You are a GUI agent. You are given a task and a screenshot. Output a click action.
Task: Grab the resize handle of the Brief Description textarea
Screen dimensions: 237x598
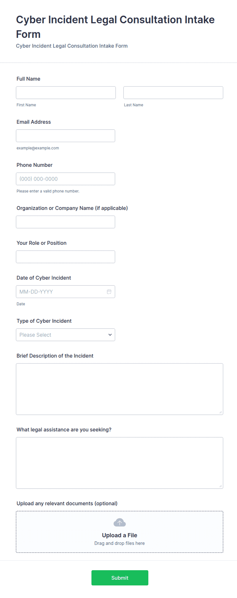(220, 412)
